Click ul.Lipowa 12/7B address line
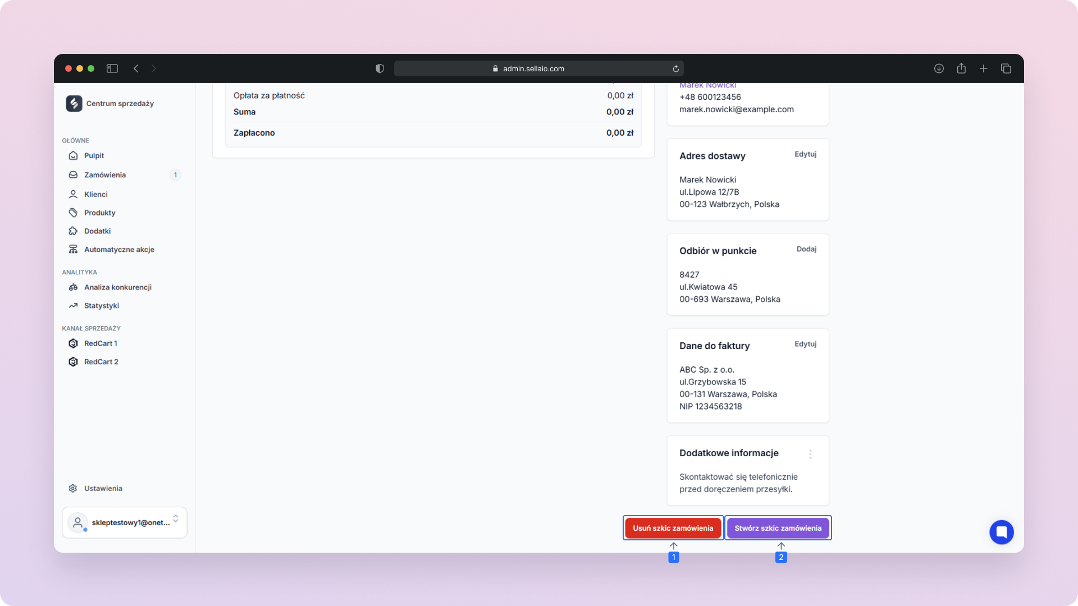 [709, 192]
